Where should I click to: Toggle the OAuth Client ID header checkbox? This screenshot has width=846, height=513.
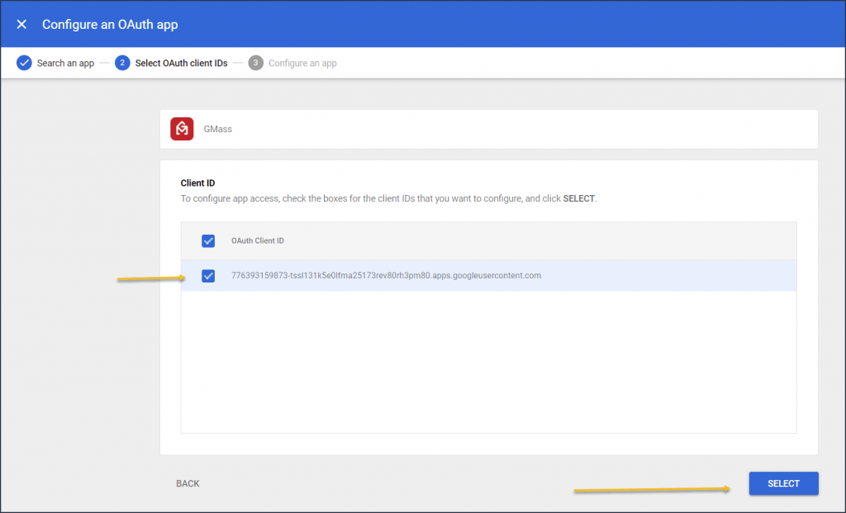pos(208,240)
